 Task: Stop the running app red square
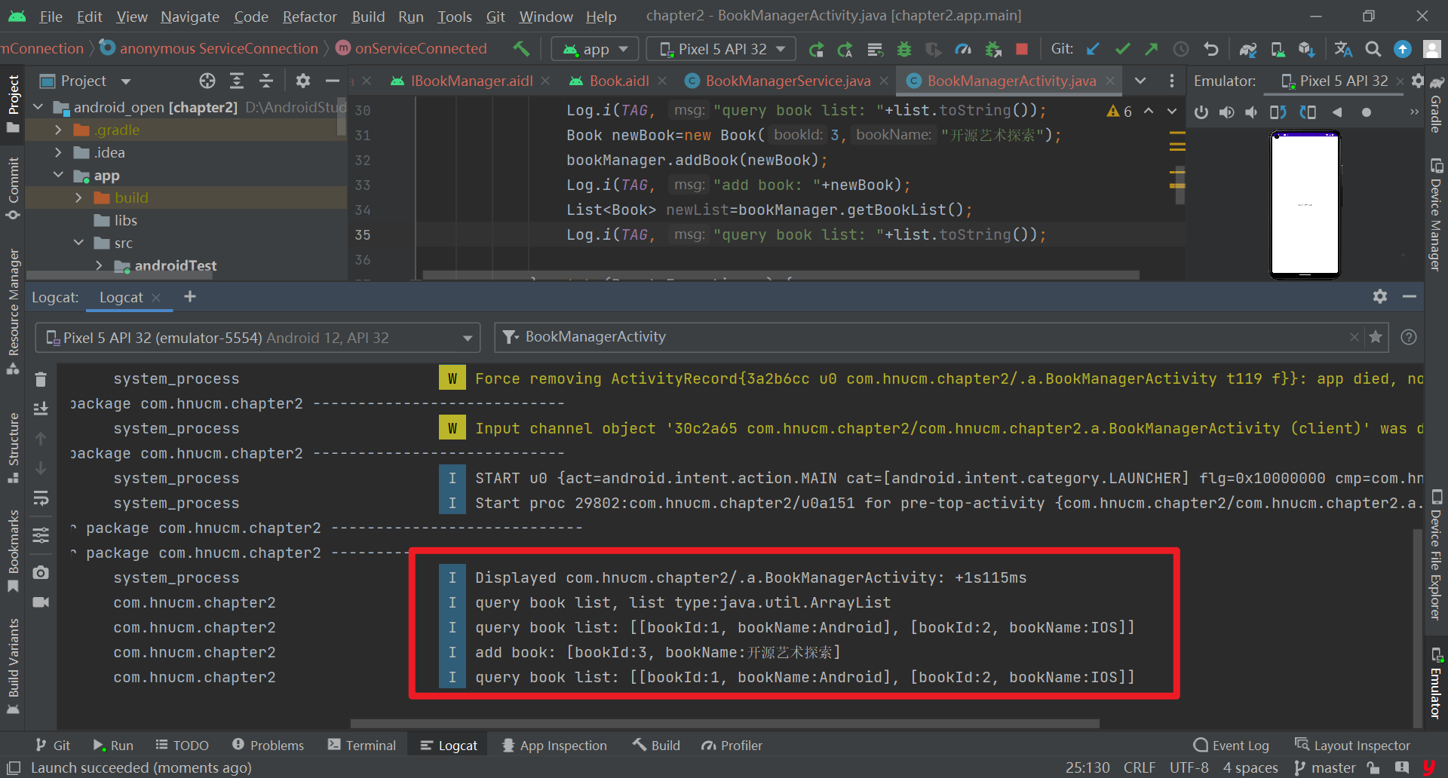[1022, 49]
